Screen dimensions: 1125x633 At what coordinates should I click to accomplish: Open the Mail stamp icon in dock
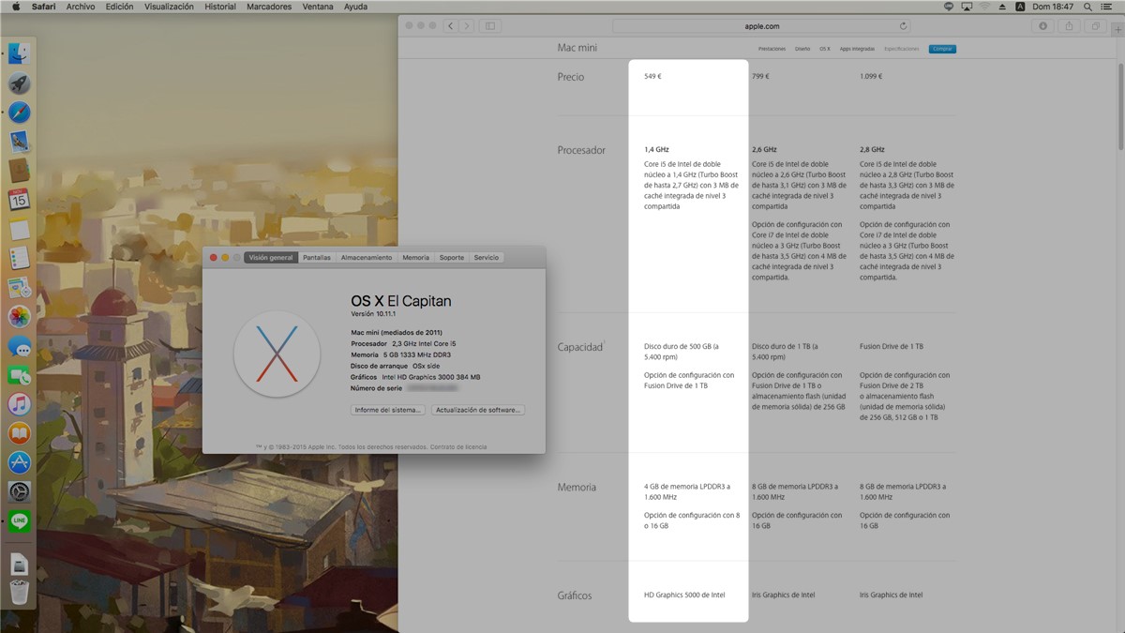[19, 142]
